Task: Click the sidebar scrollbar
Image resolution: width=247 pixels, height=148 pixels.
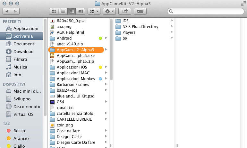Action: pyautogui.click(x=45, y=68)
